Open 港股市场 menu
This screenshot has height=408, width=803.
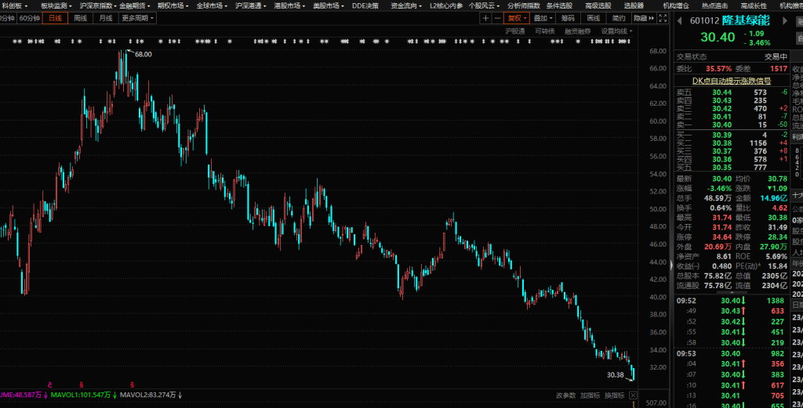click(290, 5)
